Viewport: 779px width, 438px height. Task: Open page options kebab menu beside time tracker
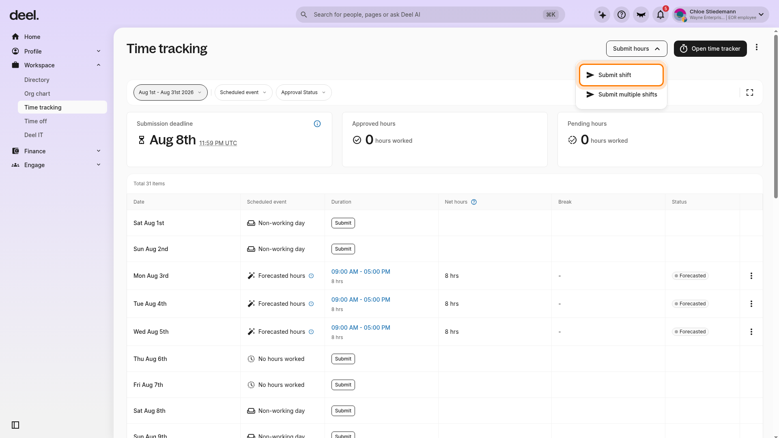click(757, 47)
